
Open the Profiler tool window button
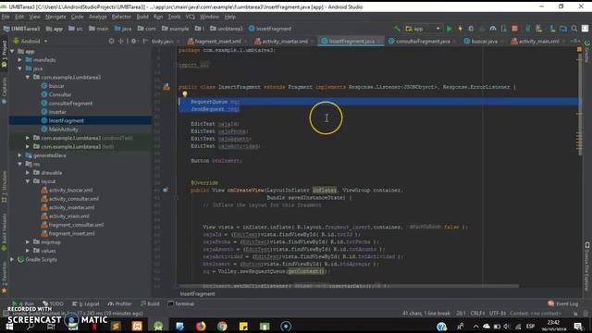tap(119, 303)
